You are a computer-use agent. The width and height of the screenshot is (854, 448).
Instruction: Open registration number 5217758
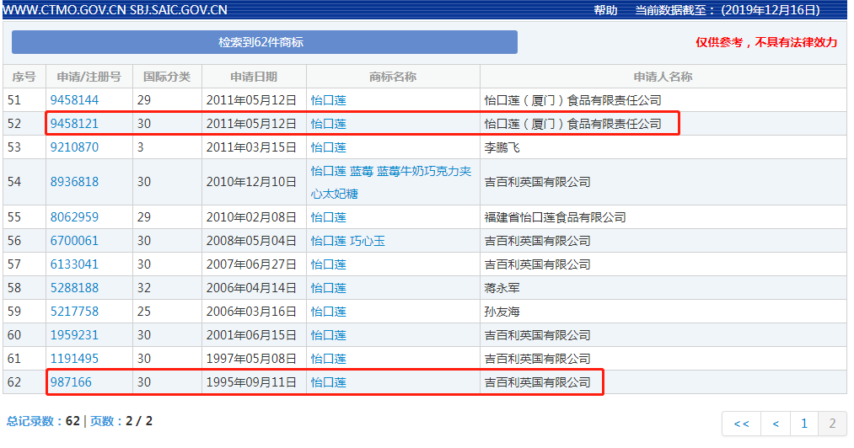[75, 312]
